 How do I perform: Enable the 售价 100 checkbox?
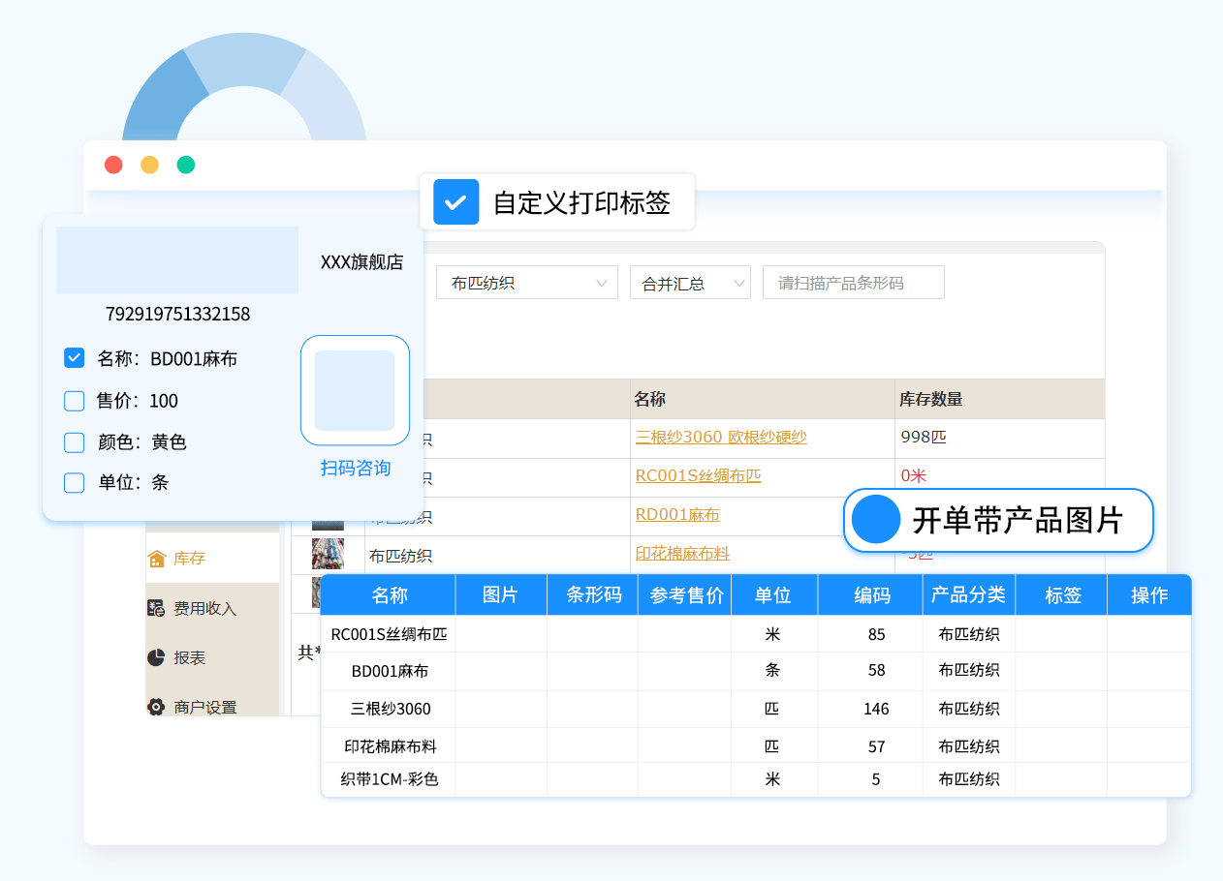pyautogui.click(x=75, y=401)
